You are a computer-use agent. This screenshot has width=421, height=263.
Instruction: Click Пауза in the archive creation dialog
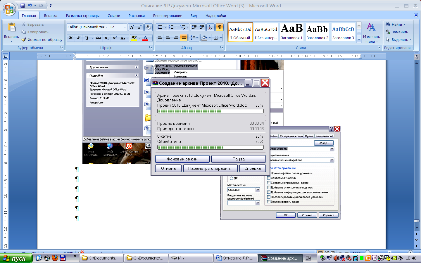238,159
